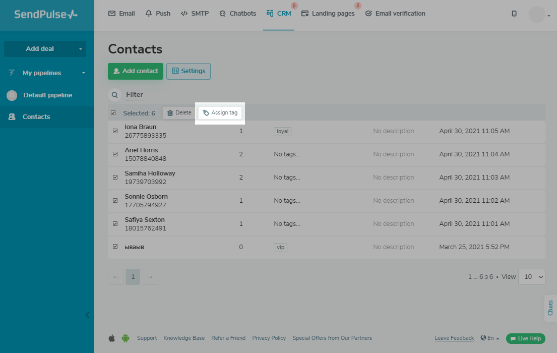Expand the Add deal dropdown arrow

point(81,49)
